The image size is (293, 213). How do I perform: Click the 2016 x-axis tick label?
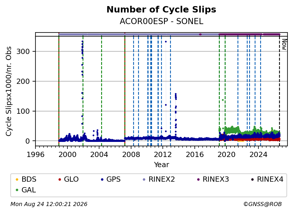(195, 155)
